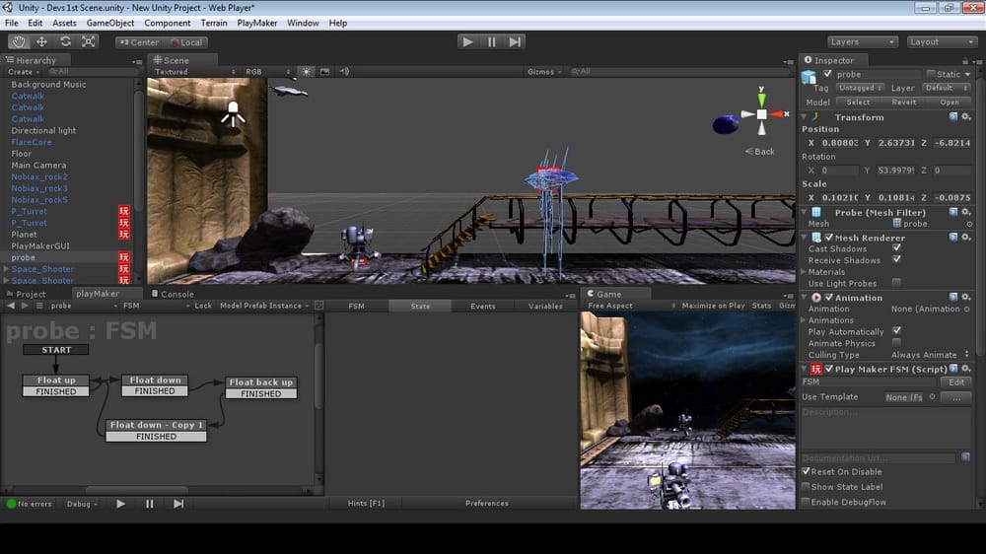Go back in PlayMaker FSM history arrow
The image size is (986, 554).
(x=11, y=306)
